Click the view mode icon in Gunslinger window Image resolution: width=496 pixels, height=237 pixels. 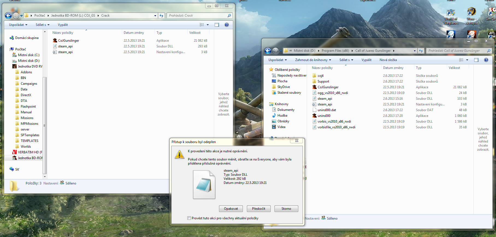461,60
